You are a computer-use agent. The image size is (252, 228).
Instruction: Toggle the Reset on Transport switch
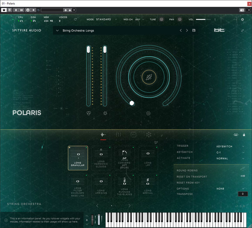click(243, 176)
